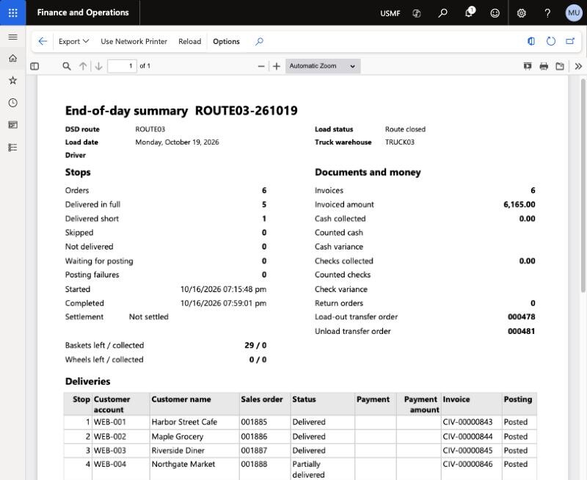Open the Automatic Zoom dropdown

323,66
